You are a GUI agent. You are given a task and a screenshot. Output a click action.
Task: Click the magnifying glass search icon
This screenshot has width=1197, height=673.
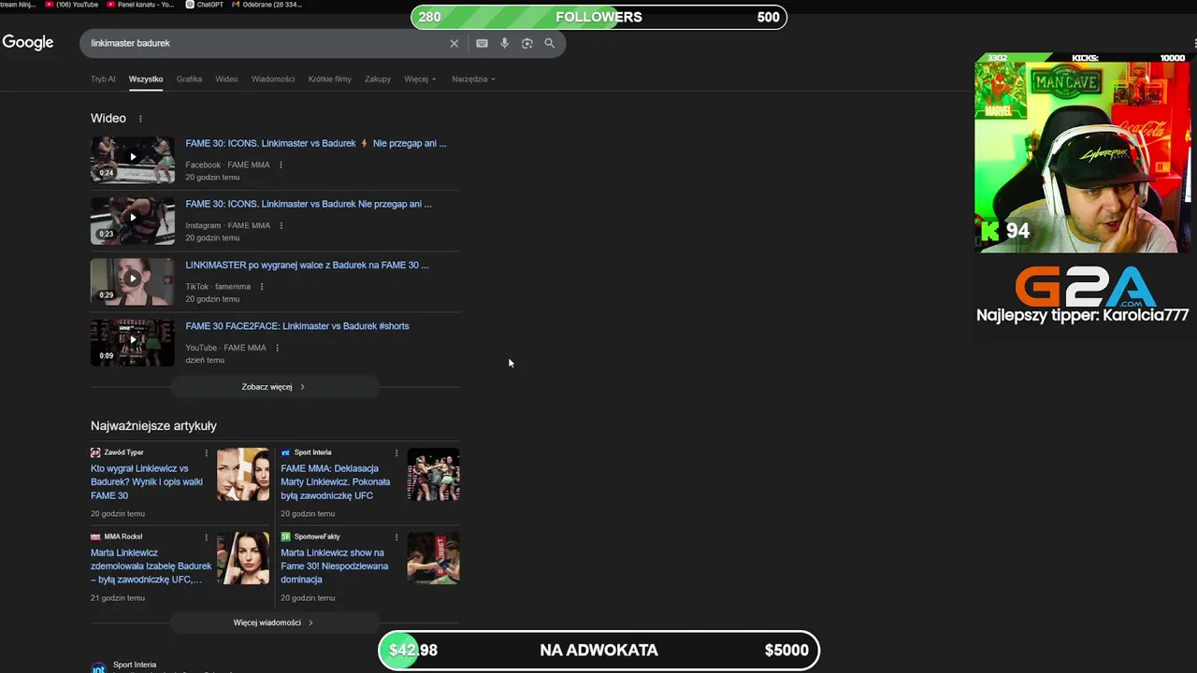click(x=550, y=43)
